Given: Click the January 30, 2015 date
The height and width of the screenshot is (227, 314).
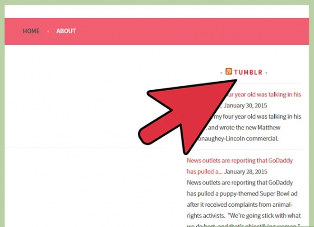Looking at the screenshot, I should (245, 106).
